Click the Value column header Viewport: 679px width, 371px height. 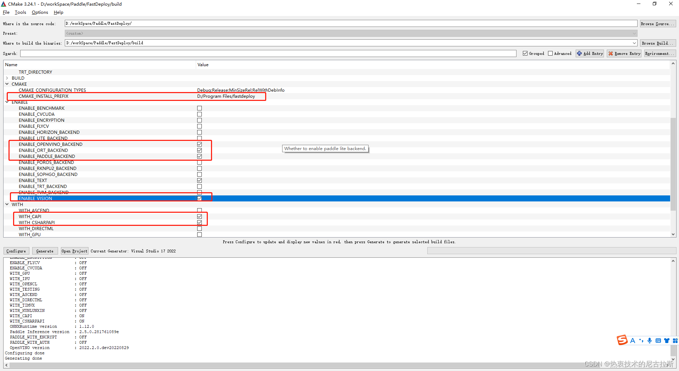[433, 65]
